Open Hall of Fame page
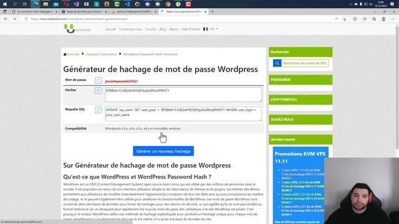399x224 pixels. pos(191,29)
